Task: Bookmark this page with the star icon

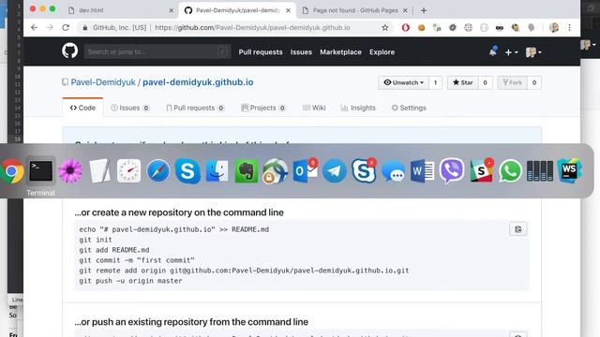Action: click(385, 27)
